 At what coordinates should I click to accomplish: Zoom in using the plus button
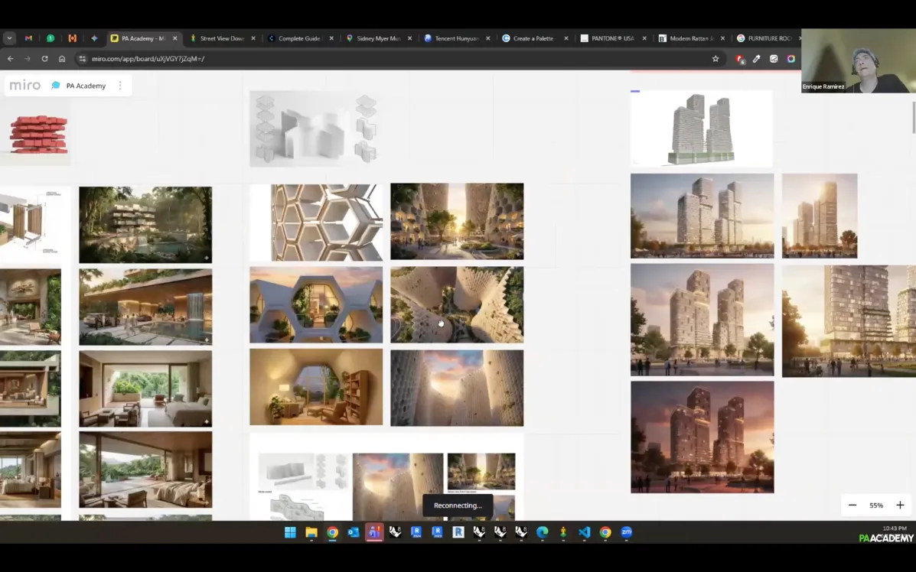(x=900, y=505)
